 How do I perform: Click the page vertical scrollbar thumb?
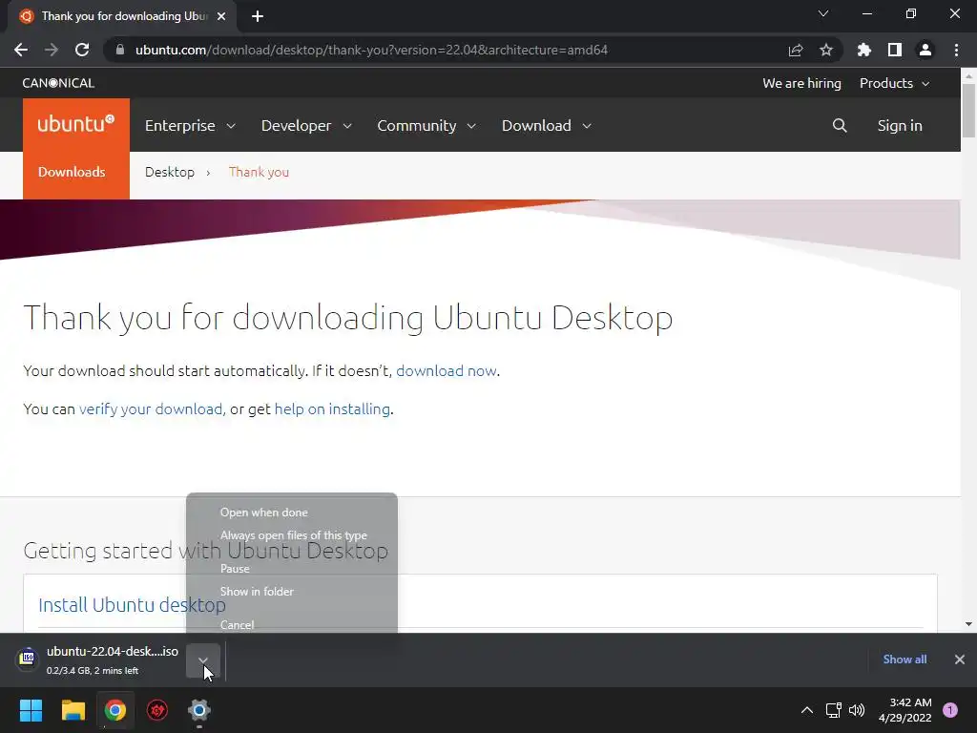tap(968, 111)
